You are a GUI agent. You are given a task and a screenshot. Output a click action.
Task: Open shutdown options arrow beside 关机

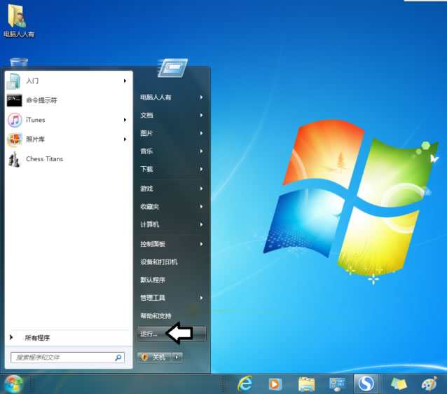(x=177, y=357)
